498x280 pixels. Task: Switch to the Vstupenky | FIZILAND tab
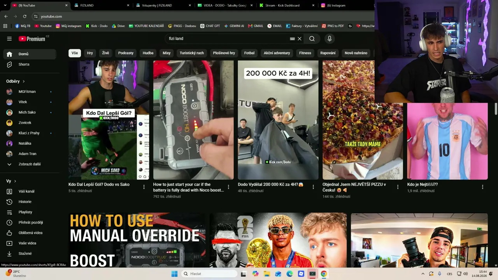(164, 5)
